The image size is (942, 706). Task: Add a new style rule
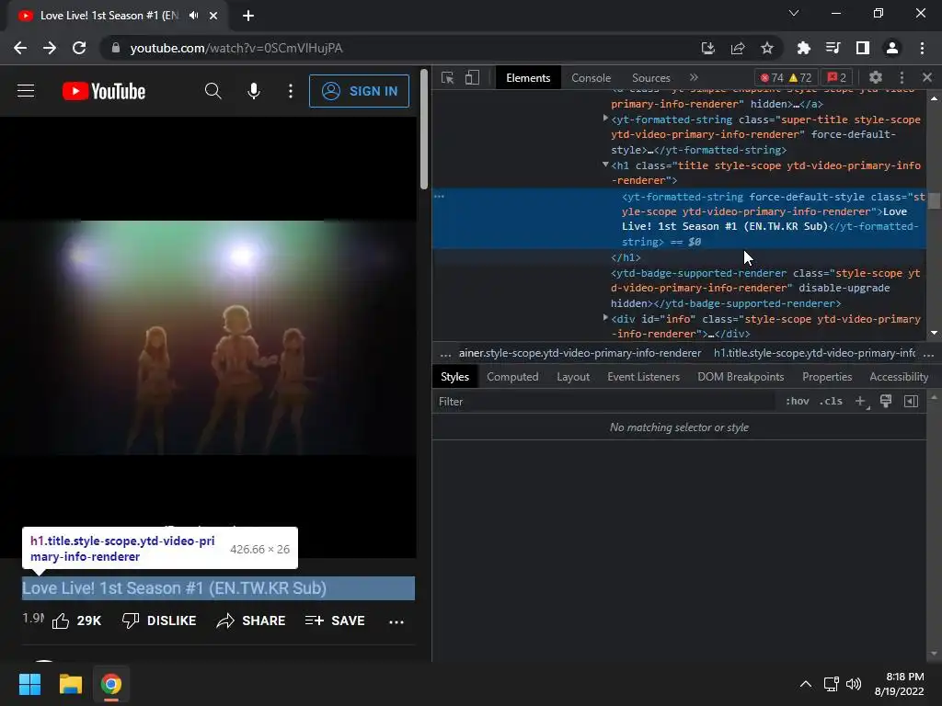(x=861, y=402)
